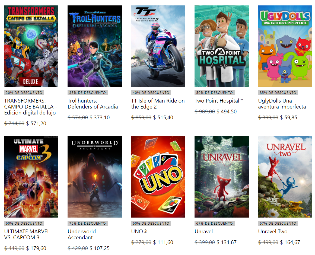The width and height of the screenshot is (315, 255).
Task: Click the $ 571,20 Transformers price
Action: pyautogui.click(x=36, y=123)
